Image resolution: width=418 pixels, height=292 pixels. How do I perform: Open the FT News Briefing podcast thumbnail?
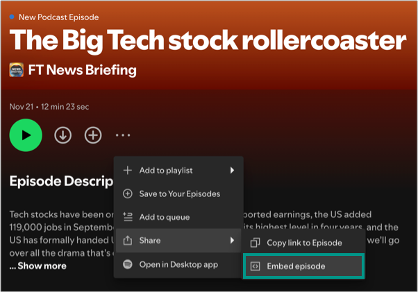tap(16, 70)
